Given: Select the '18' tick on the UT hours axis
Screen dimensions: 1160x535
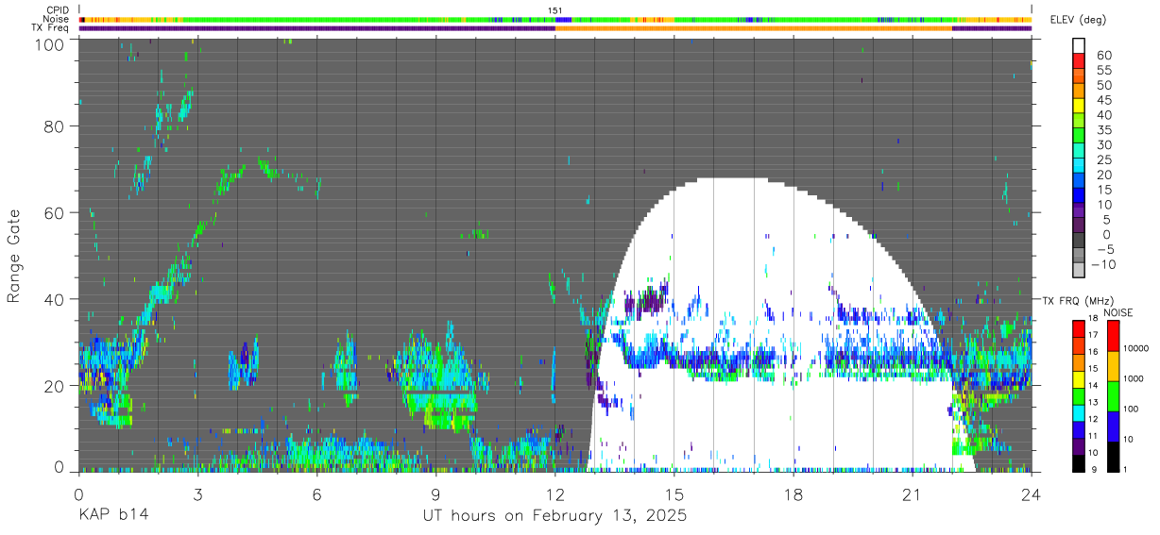Looking at the screenshot, I should click(793, 494).
